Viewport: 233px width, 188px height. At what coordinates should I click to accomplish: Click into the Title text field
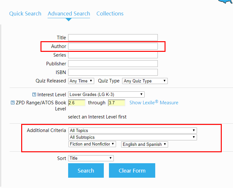coord(113,38)
